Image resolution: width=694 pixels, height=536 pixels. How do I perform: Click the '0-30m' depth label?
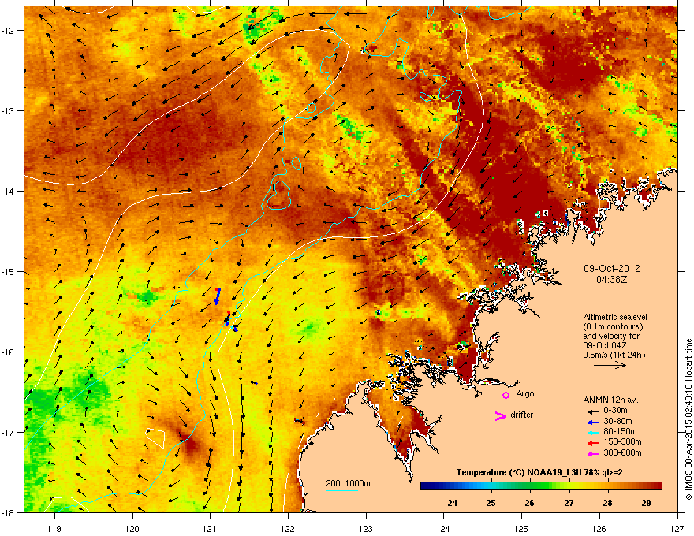pyautogui.click(x=615, y=411)
